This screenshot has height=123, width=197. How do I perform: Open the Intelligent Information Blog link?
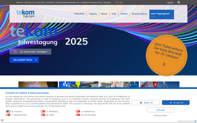[x=91, y=2]
